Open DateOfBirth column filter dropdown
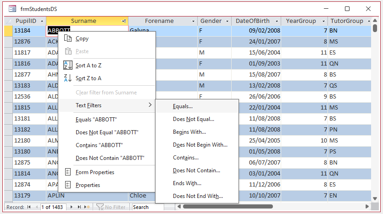The image size is (383, 214). point(277,21)
